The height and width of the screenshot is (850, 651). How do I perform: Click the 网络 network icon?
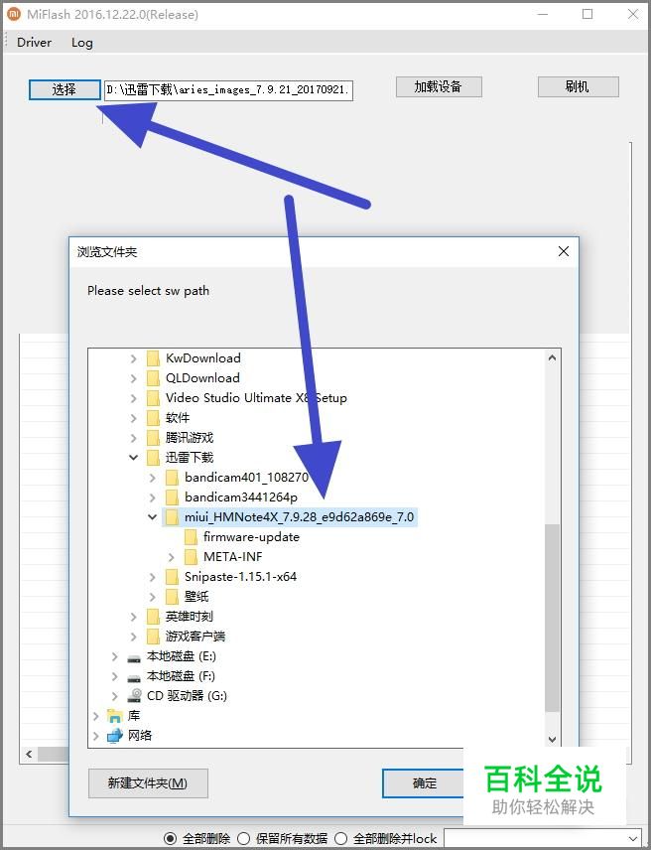tap(115, 736)
